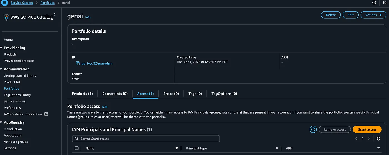Open Settings in sidebar
This screenshot has height=155, width=389.
coord(10,148)
